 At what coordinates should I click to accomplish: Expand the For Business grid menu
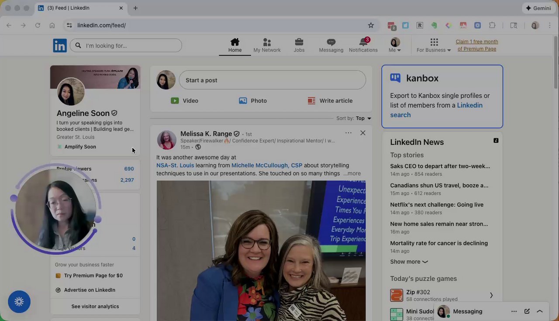pyautogui.click(x=434, y=45)
